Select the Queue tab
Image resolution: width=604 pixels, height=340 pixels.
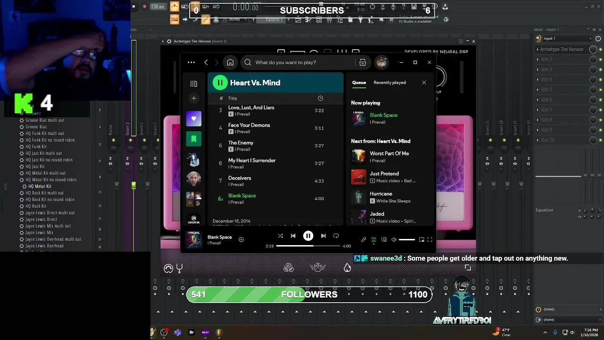359,83
